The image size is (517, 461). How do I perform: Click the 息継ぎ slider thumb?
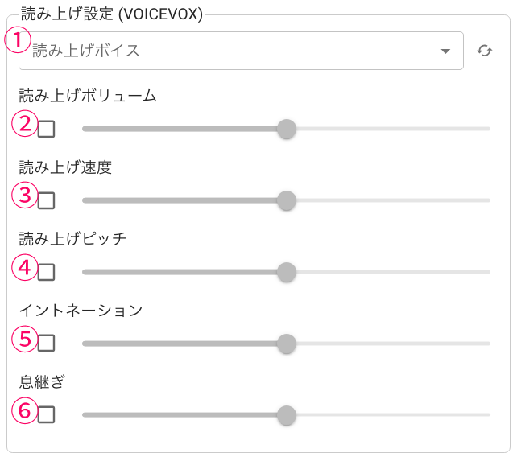click(287, 415)
